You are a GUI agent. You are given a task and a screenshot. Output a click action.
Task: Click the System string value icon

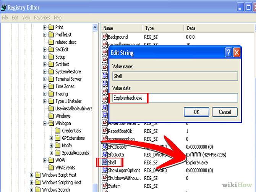point(105,186)
